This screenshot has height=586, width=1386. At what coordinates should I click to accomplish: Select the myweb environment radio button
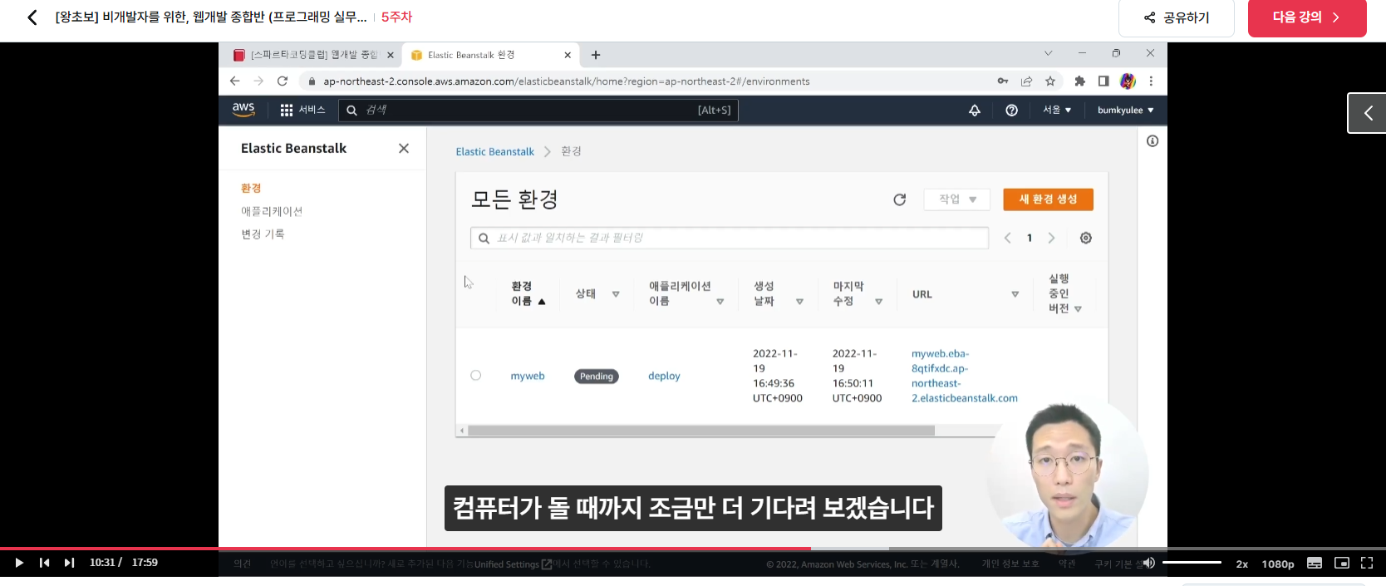tap(475, 376)
